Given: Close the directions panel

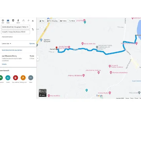Looking at the screenshot, I should point(33,21).
